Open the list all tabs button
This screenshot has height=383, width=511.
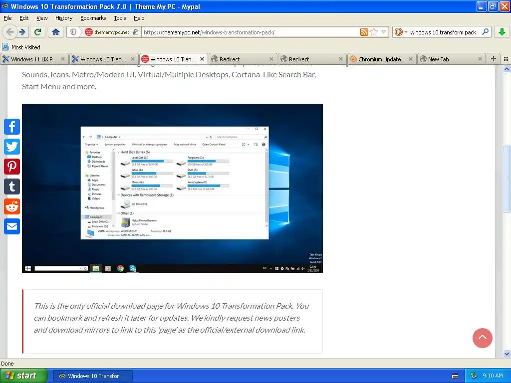click(x=506, y=59)
